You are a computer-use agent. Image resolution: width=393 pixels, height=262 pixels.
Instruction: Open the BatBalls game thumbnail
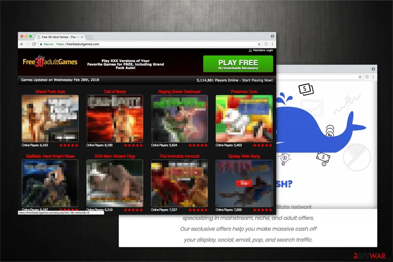[x=50, y=183]
